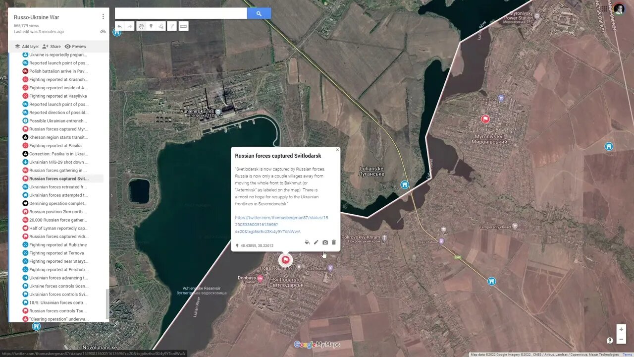634x357 pixels.
Task: Click the trash delete icon in popup
Action: tap(334, 242)
